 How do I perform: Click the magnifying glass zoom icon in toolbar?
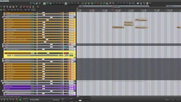click(113, 3)
